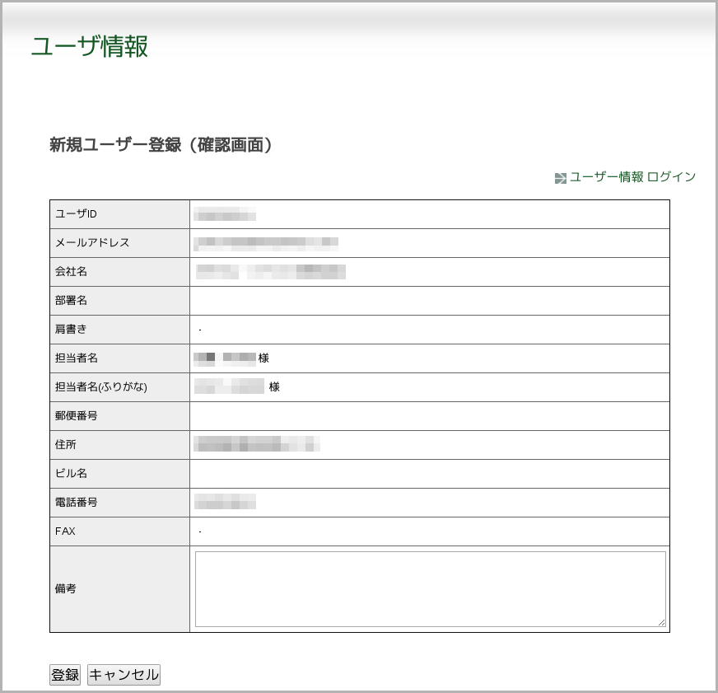718x693 pixels.
Task: Click the ユーザ情報 page title
Action: coord(90,47)
